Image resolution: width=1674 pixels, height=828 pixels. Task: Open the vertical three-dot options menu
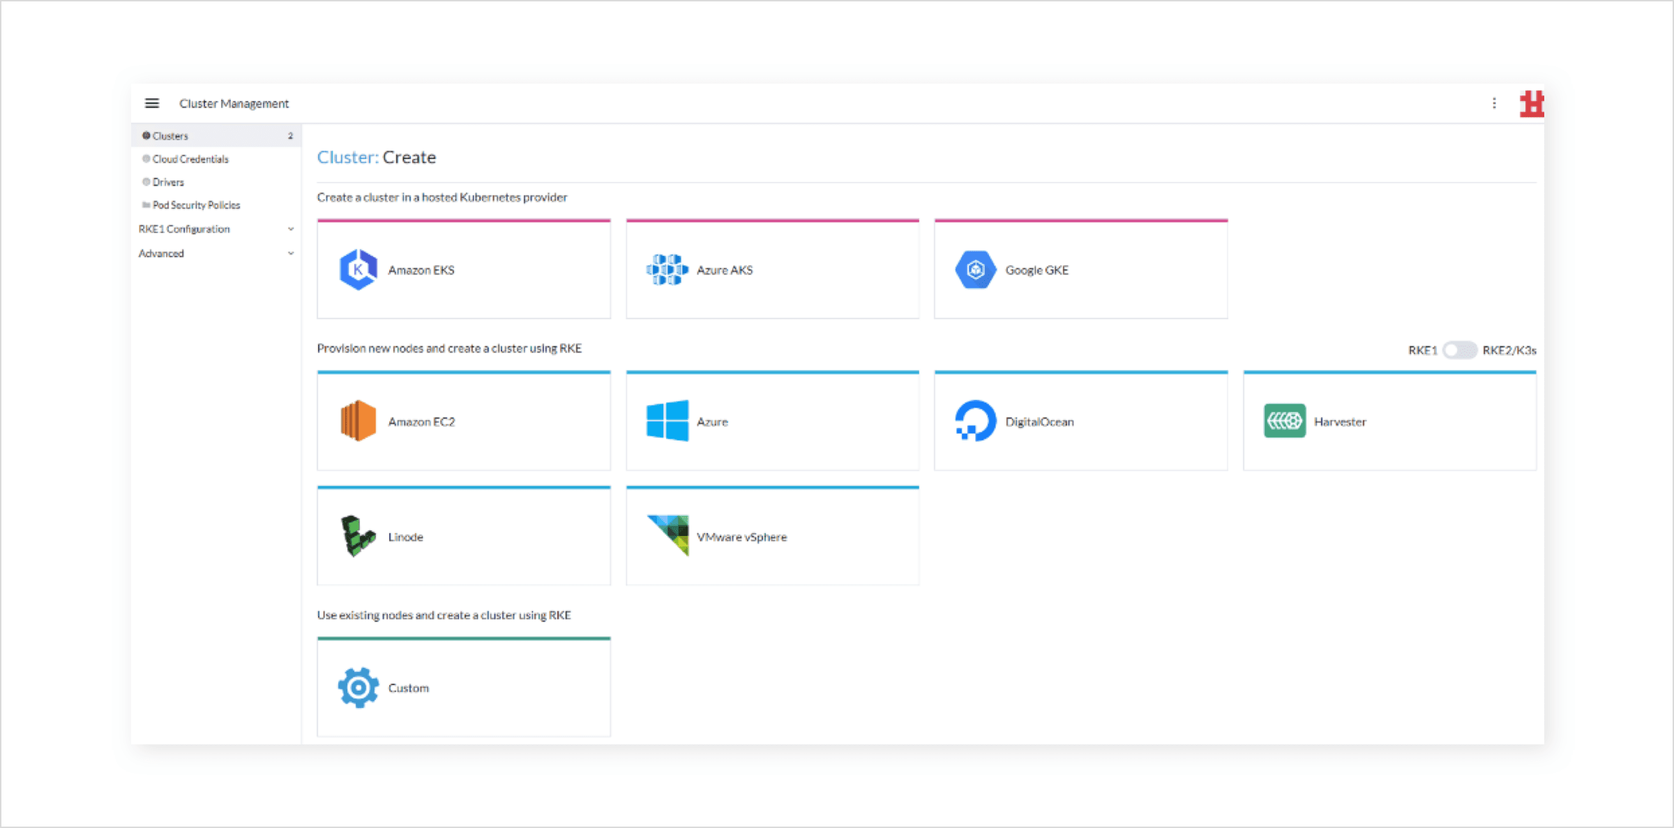[x=1494, y=103]
